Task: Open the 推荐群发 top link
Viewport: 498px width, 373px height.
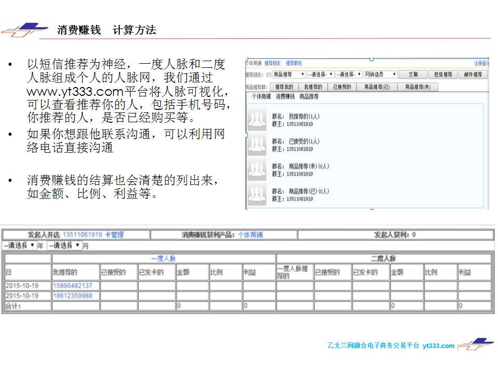Action: [294, 63]
